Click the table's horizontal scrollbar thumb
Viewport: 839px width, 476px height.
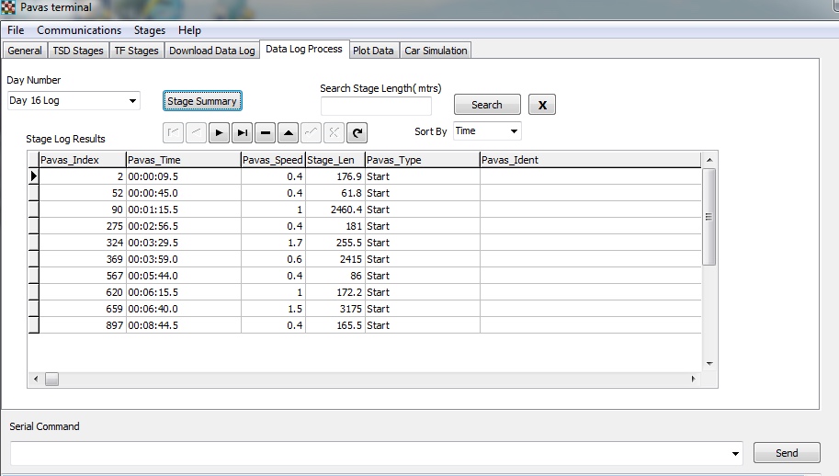(x=52, y=379)
